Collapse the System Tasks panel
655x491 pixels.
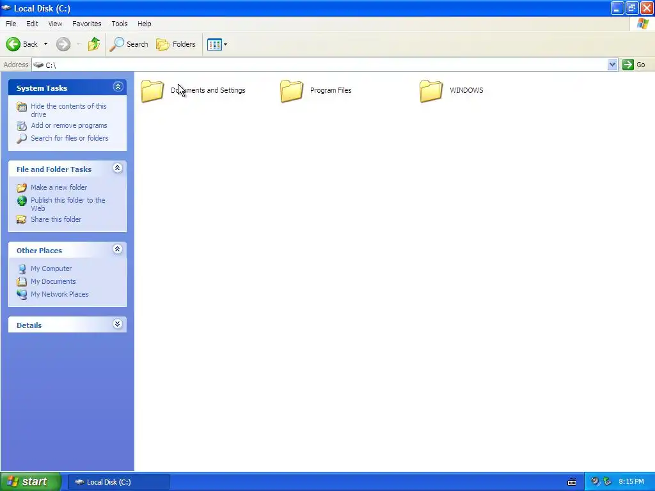(x=118, y=87)
